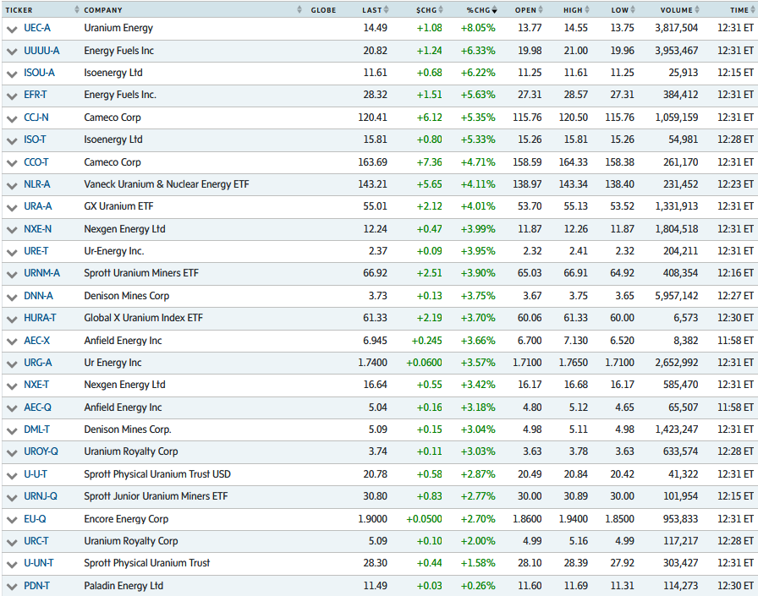
Task: Select Encore Energy Corp company name
Action: point(126,519)
